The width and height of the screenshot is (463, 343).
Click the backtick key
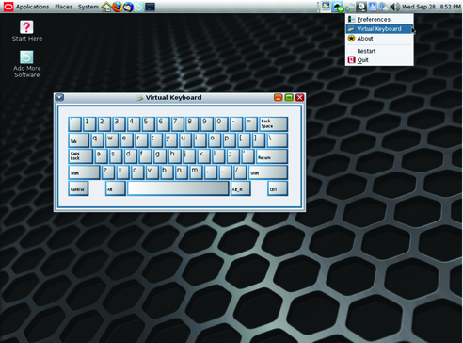75,124
